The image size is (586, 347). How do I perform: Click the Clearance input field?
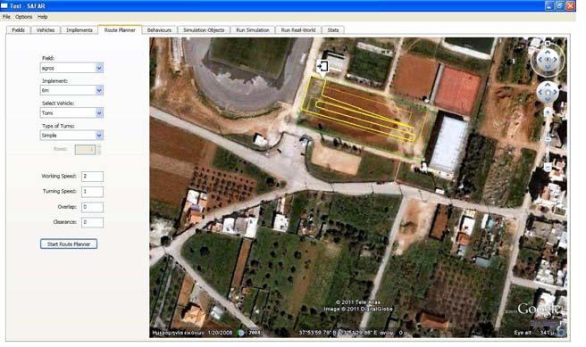point(92,222)
